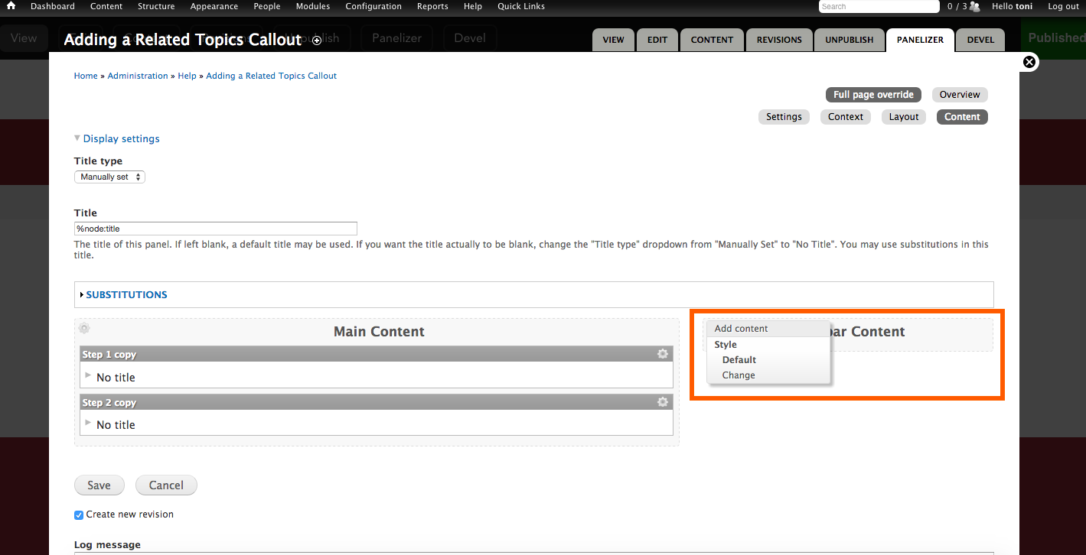Follow the Home breadcrumb link
Viewport: 1086px width, 555px height.
86,76
